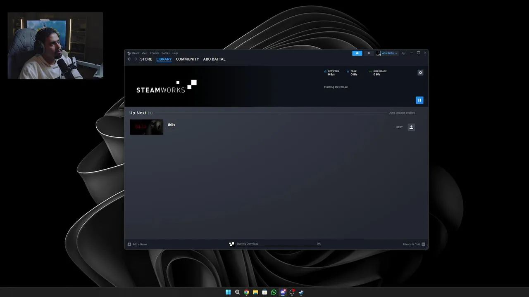Maximize the Steam window
The height and width of the screenshot is (297, 529).
[418, 53]
